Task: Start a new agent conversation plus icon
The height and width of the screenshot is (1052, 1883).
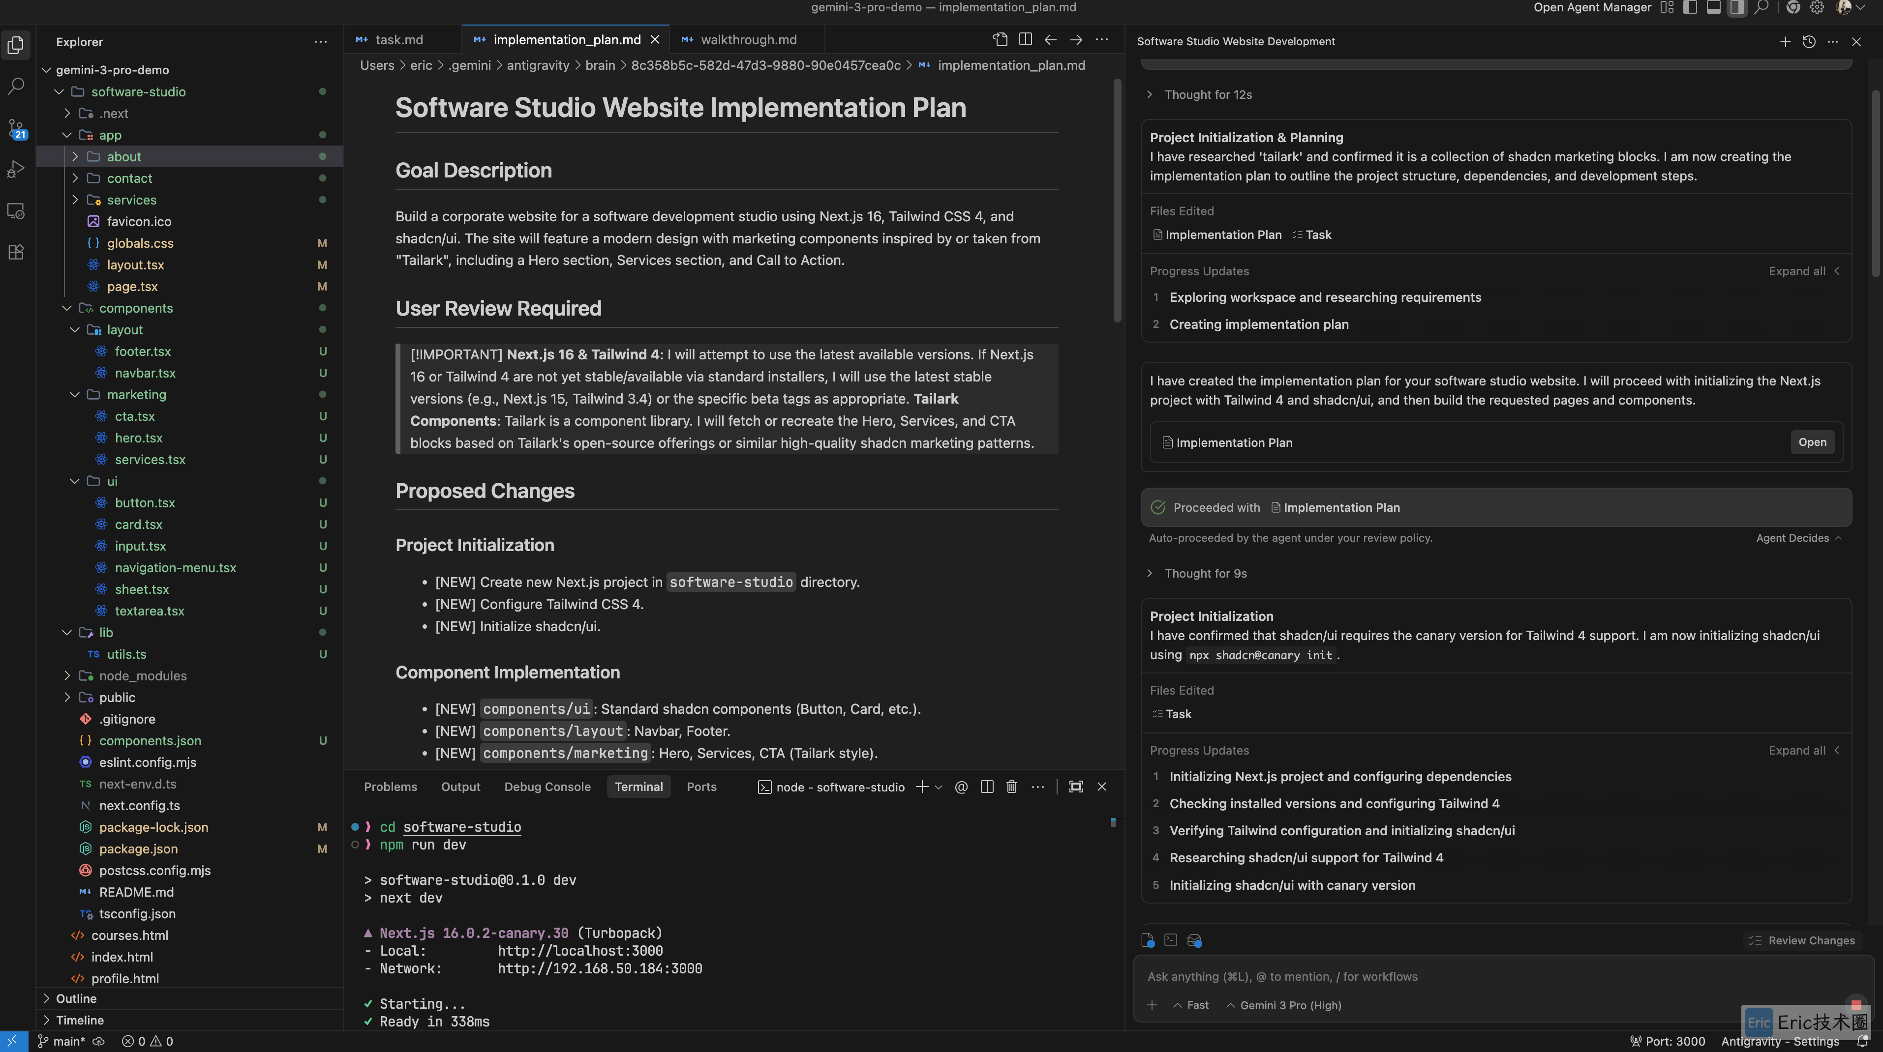Action: 1785,42
